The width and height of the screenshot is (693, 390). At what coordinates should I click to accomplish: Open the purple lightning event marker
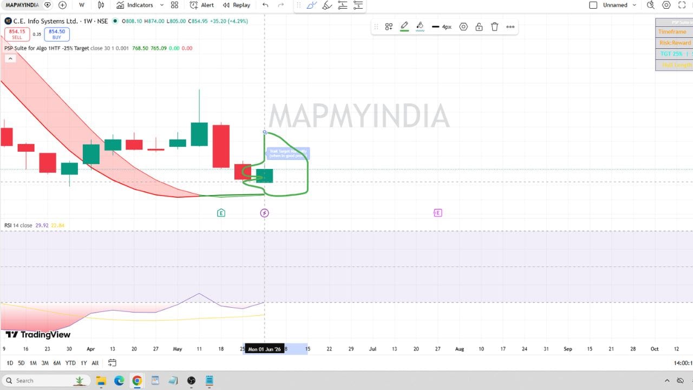point(264,213)
